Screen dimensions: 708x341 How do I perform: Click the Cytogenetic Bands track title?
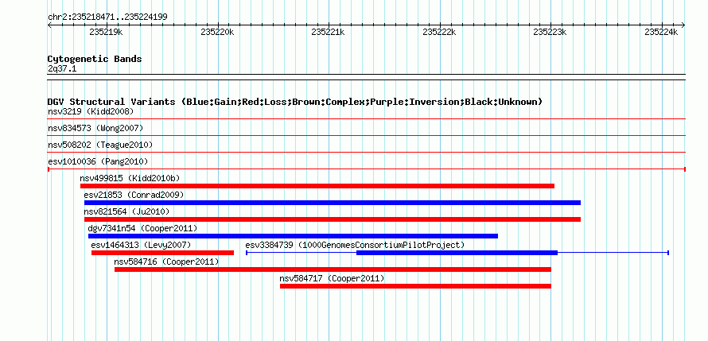(x=95, y=59)
